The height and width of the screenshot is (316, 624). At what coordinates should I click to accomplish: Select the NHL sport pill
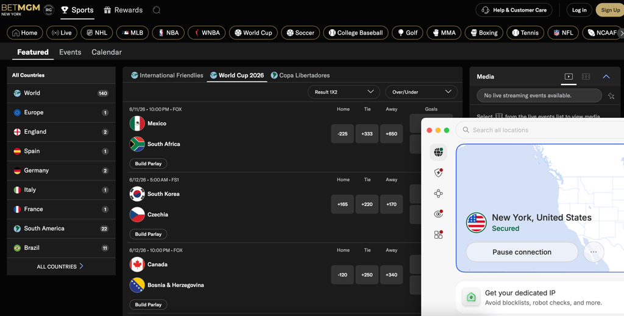pos(97,33)
